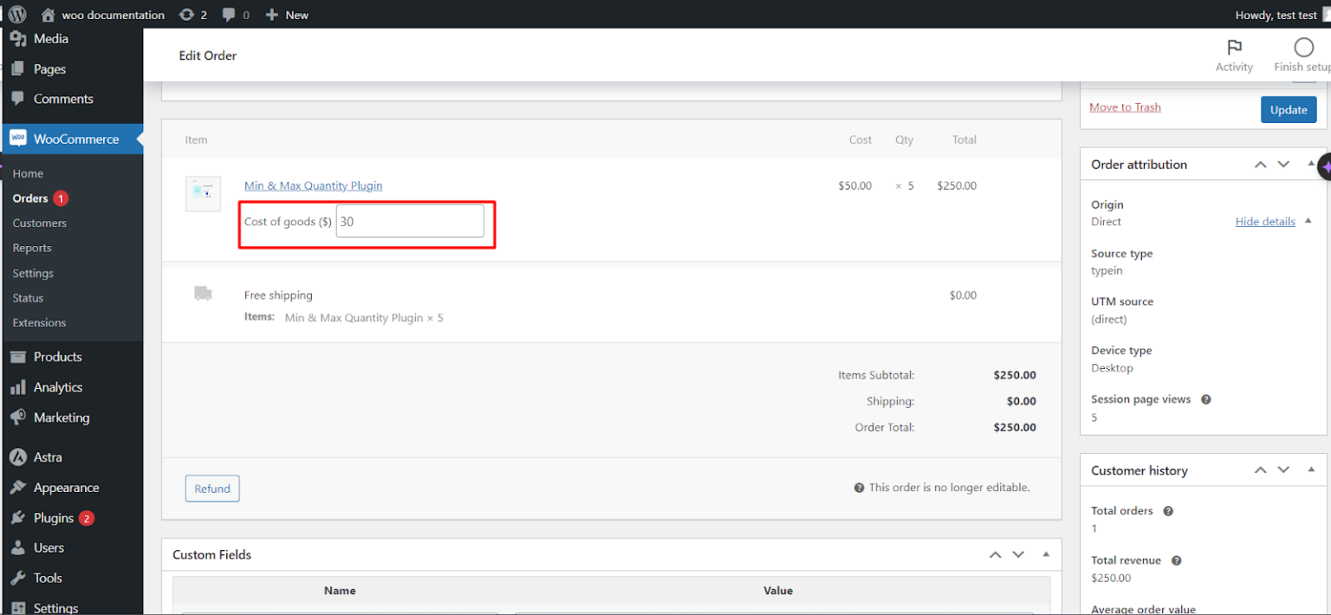
Task: Click the Marketing megaphone icon
Action: click(x=18, y=418)
